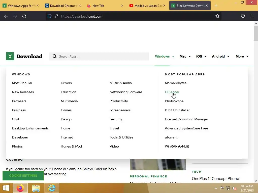This screenshot has height=193, width=258.
Task: Open File Explorer from the taskbar
Action: [36, 188]
